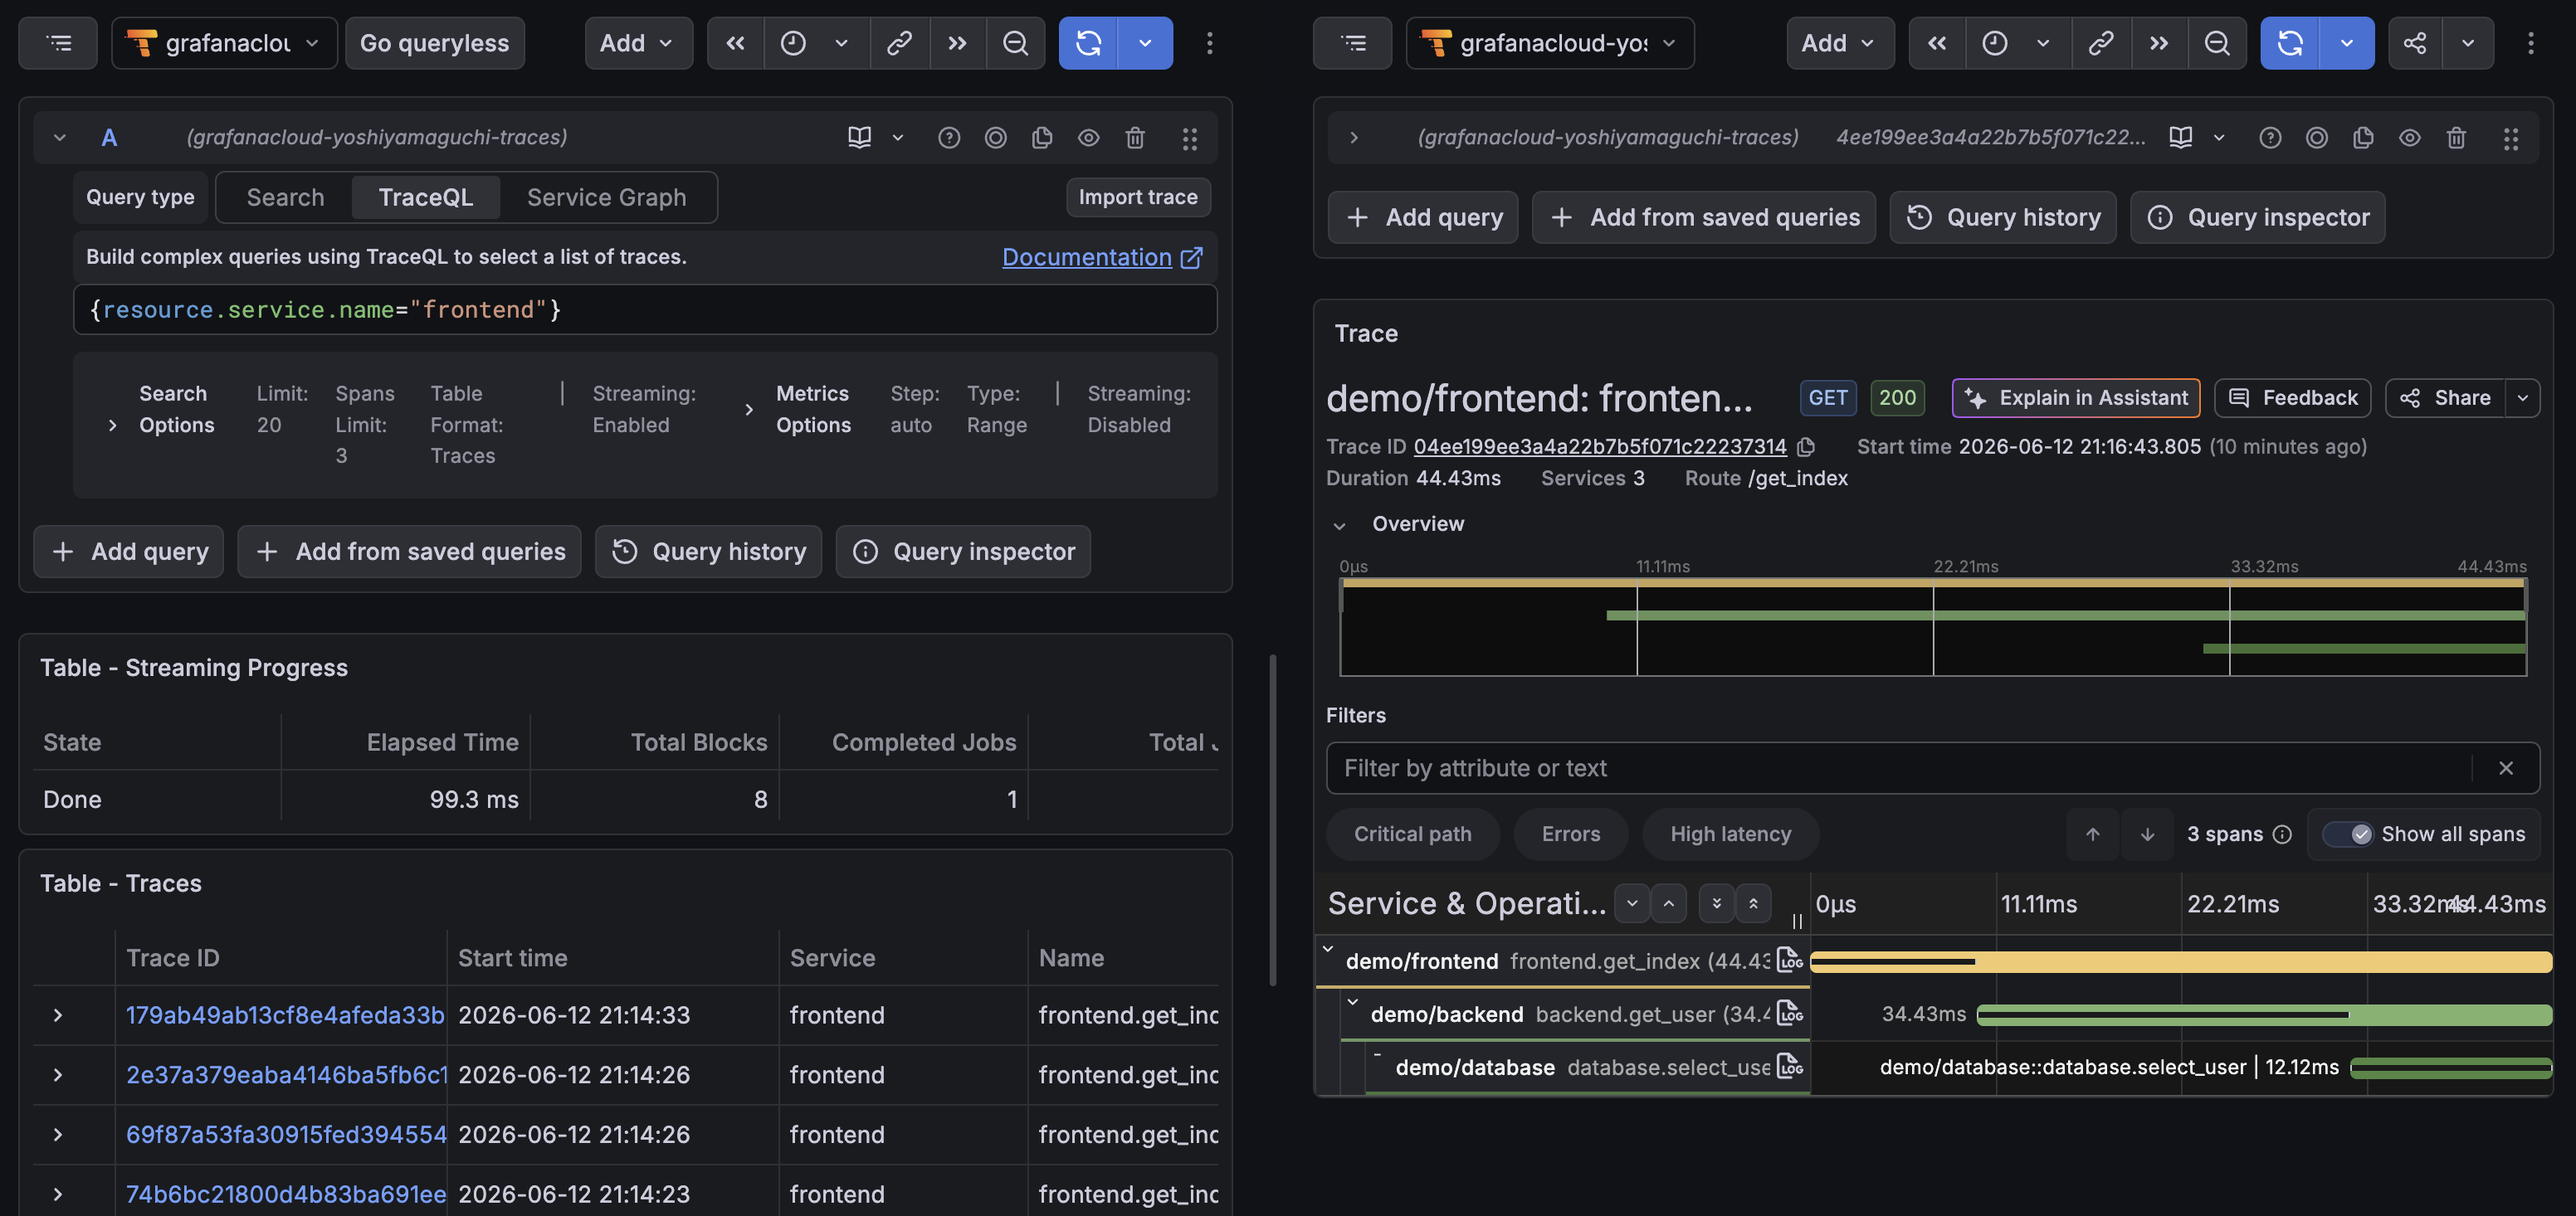This screenshot has width=2576, height=1216.
Task: Open logs for demo/database span
Action: point(1790,1066)
